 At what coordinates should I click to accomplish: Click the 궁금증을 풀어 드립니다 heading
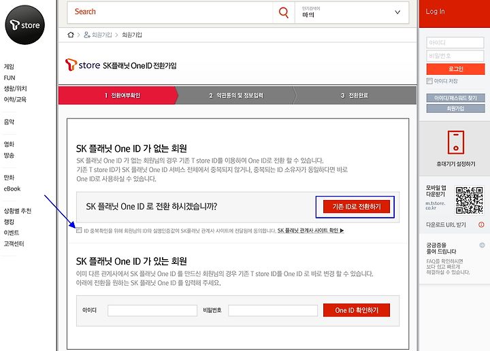pos(441,248)
